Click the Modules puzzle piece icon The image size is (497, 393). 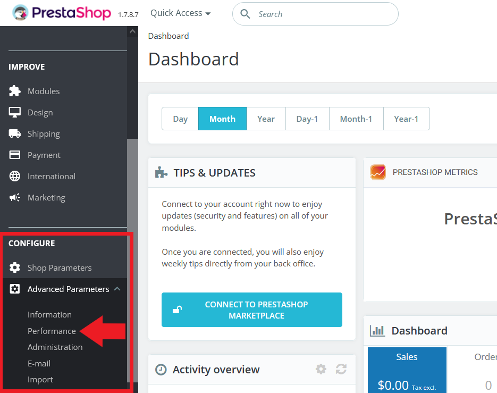coord(14,91)
